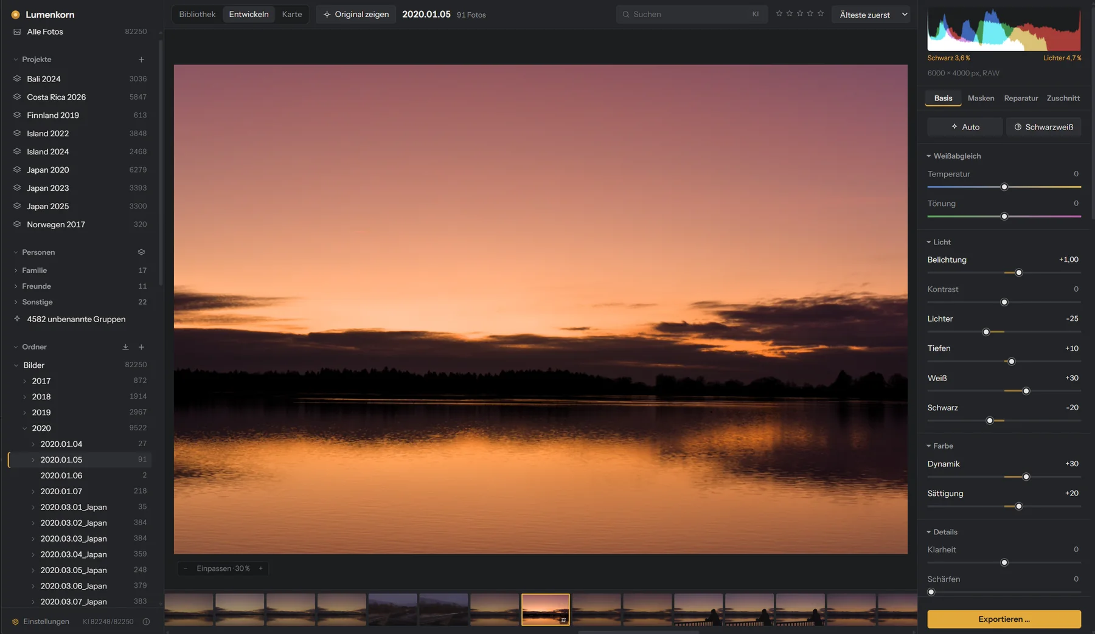Click the search magnifier icon
This screenshot has height=634, width=1095.
click(625, 15)
